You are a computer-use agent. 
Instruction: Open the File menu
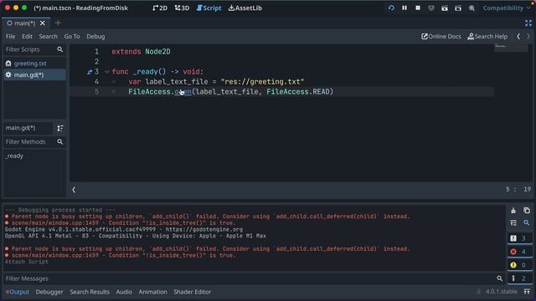10,36
